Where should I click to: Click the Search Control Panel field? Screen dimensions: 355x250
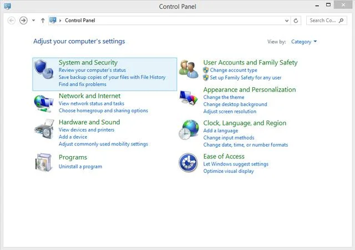pos(327,21)
